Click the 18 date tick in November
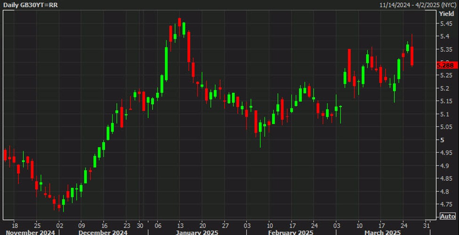 tap(15, 226)
